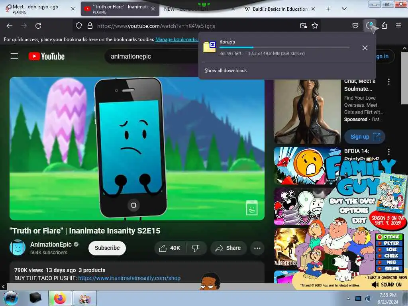The width and height of the screenshot is (408, 306).
Task: Dislike the video with thumbs down
Action: tap(196, 248)
